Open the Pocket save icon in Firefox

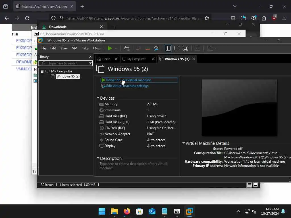tap(233, 18)
